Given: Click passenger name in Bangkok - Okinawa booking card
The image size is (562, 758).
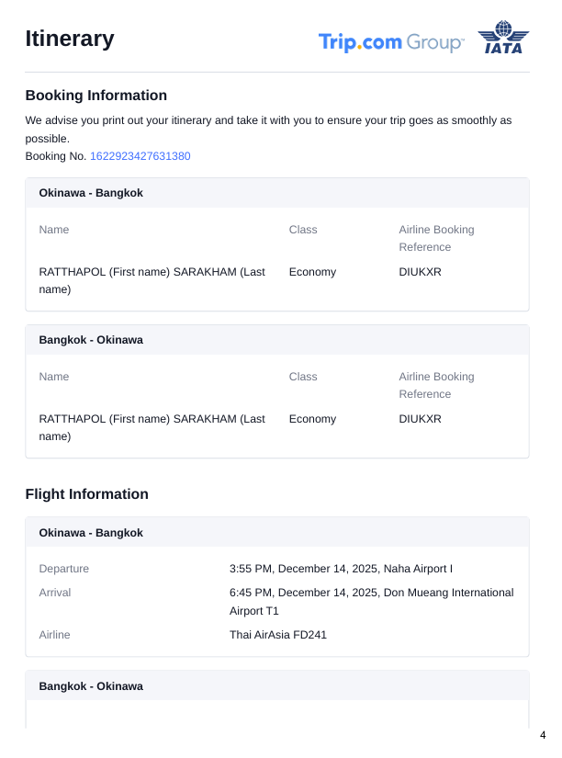Looking at the screenshot, I should point(152,427).
